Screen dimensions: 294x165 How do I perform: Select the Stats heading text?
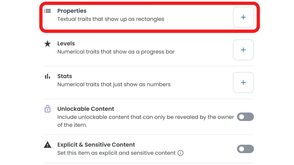tap(65, 76)
